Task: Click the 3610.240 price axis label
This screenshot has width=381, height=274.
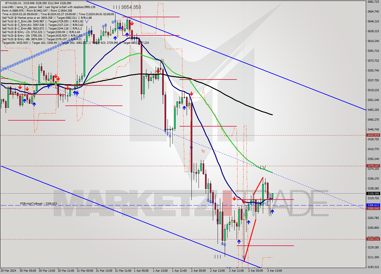Action: pos(373,41)
